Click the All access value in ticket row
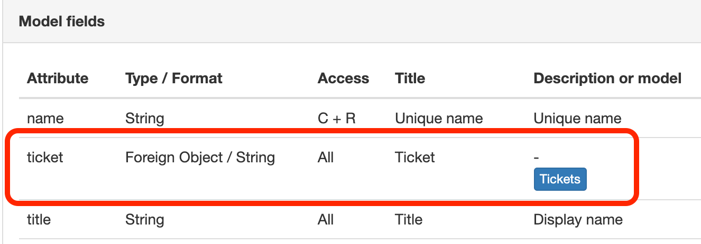This screenshot has width=701, height=244. click(x=326, y=157)
